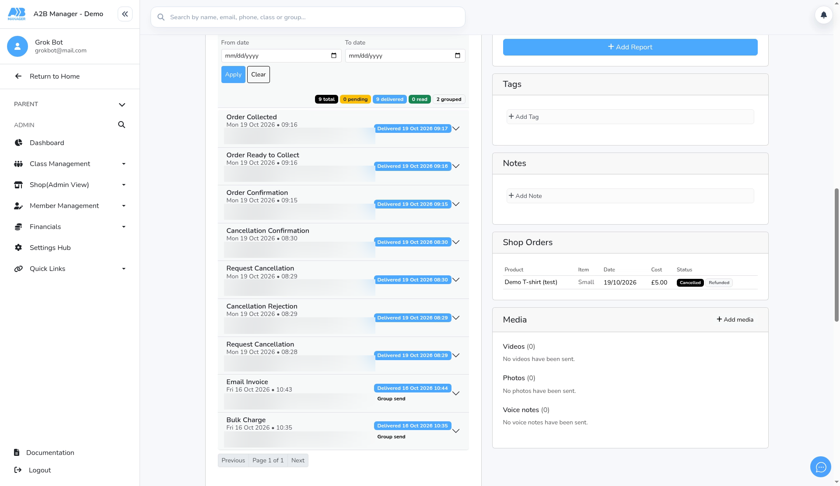Go to the Next page of messages
Image resolution: width=840 pixels, height=486 pixels.
(298, 460)
